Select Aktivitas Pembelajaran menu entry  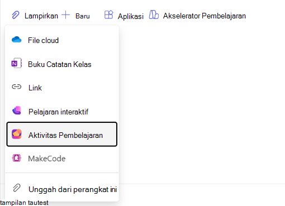click(x=62, y=134)
